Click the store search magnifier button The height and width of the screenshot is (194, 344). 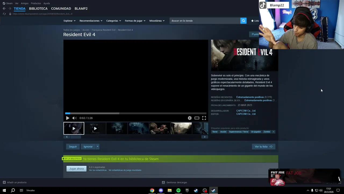(243, 21)
